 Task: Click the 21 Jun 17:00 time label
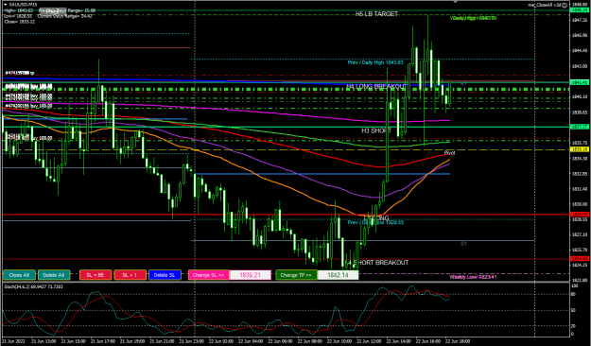103,341
